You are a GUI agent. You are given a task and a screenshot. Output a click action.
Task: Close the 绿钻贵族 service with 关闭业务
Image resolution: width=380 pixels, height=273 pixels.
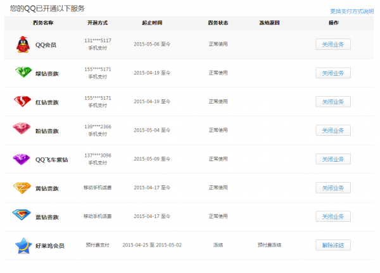(333, 73)
